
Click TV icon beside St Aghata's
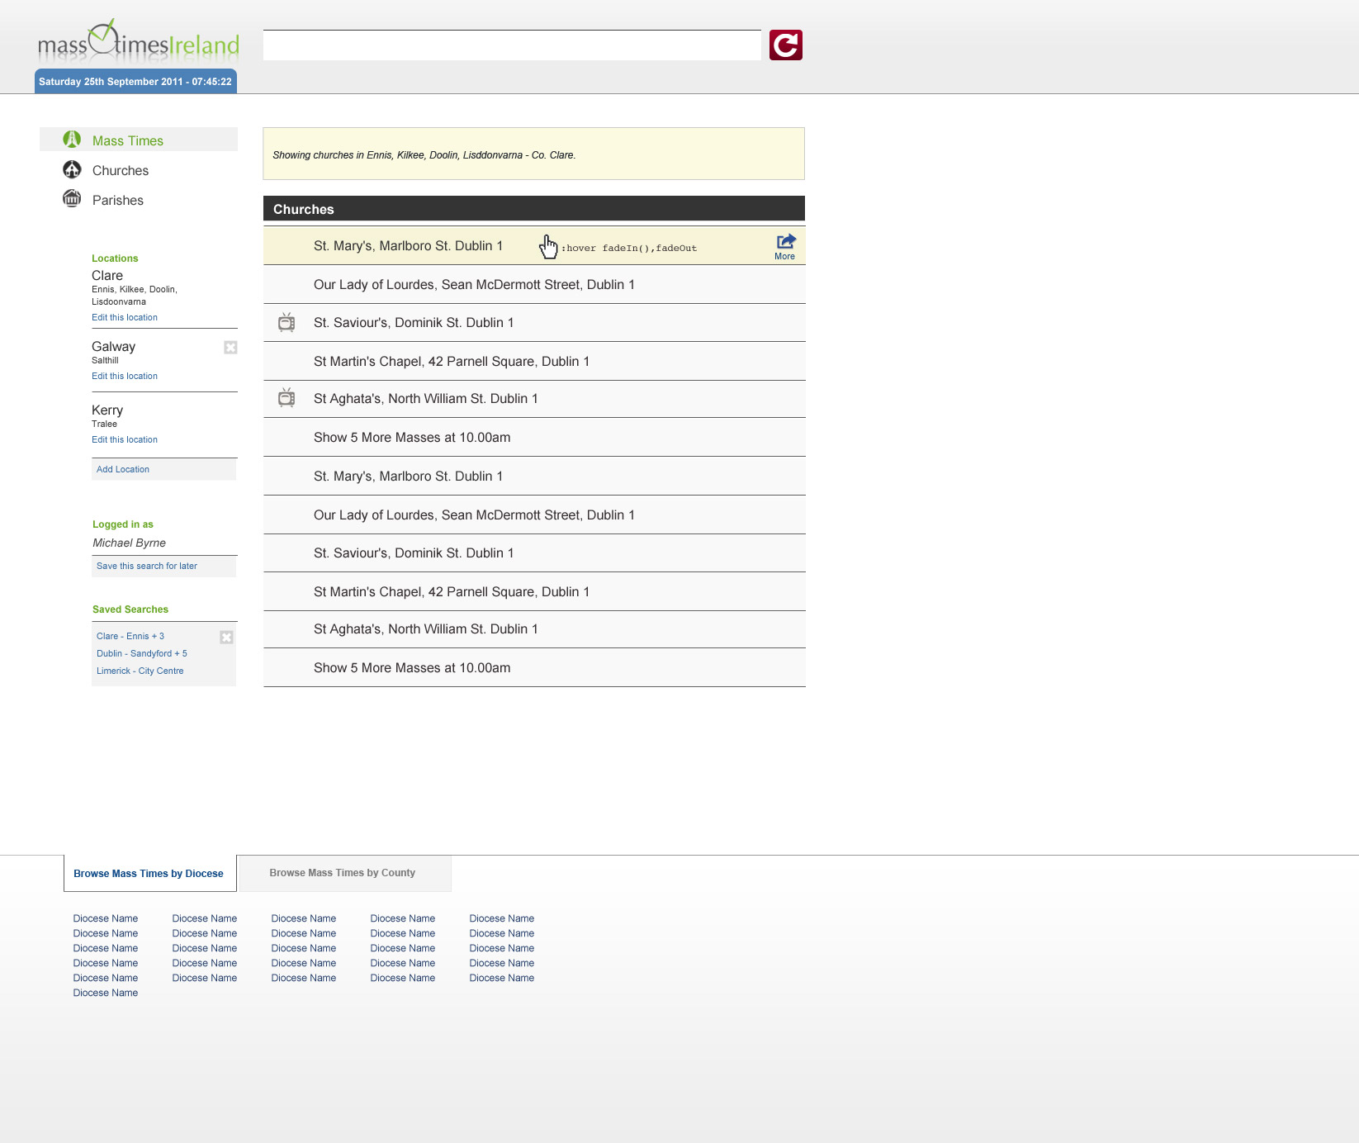[x=286, y=398]
